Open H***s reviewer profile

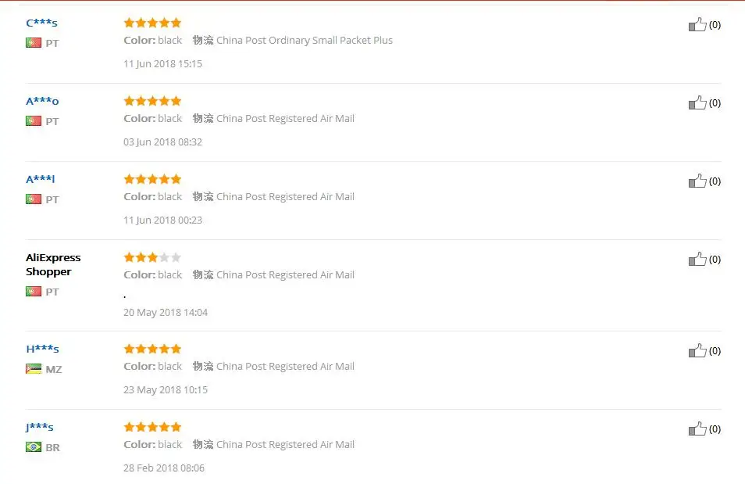pos(42,349)
